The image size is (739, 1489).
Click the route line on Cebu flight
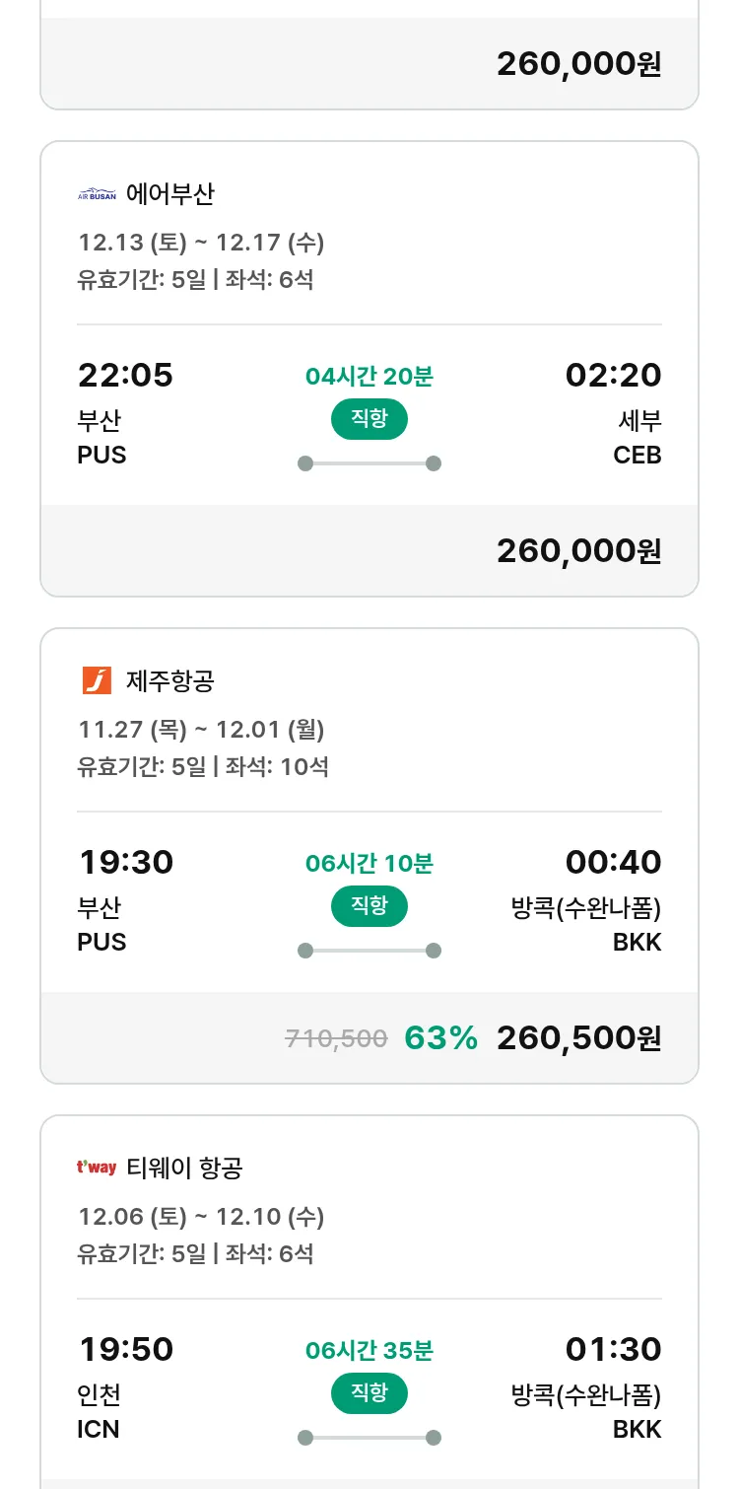point(369,463)
